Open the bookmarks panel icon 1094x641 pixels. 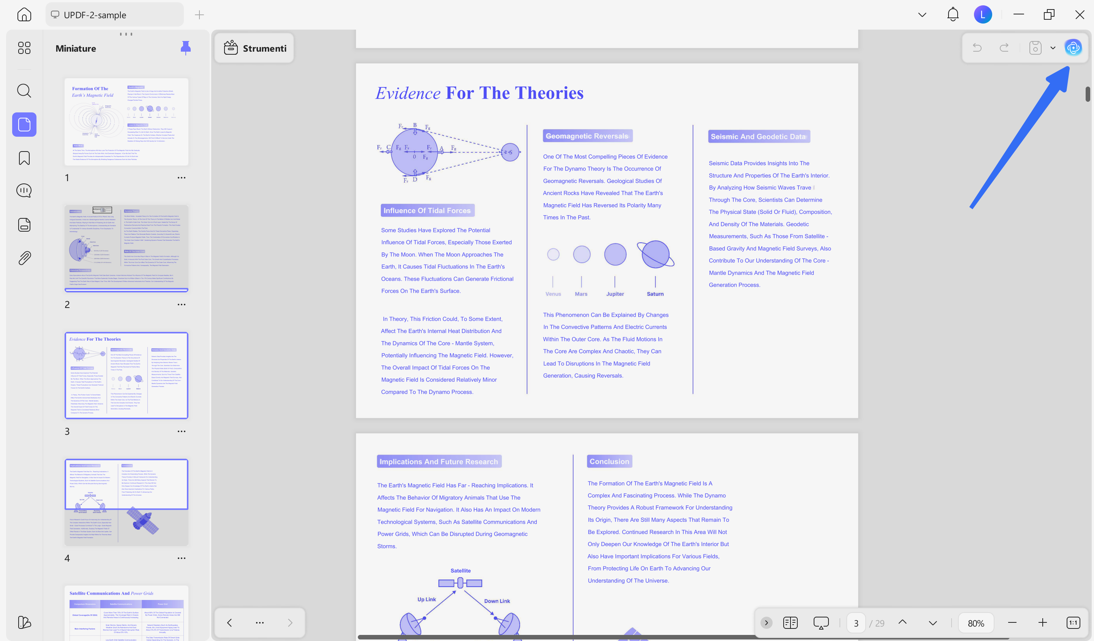[x=24, y=158]
